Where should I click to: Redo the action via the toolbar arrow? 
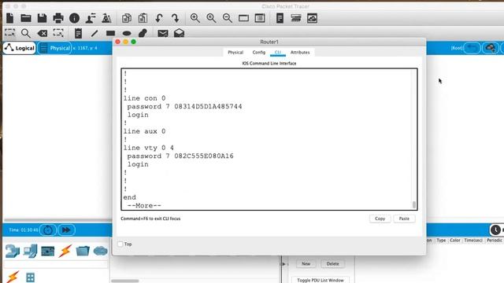(176, 18)
